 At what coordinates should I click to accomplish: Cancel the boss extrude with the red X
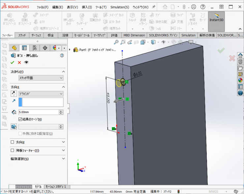point(19,62)
